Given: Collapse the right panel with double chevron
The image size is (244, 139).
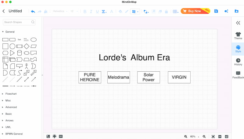Looking at the screenshot, I should (238, 23).
